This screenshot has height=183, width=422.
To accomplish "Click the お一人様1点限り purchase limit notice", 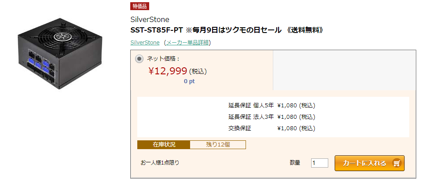I will (160, 163).
